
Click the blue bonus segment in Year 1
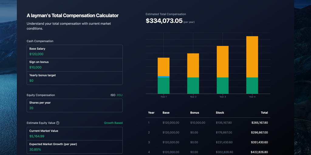tap(163, 77)
